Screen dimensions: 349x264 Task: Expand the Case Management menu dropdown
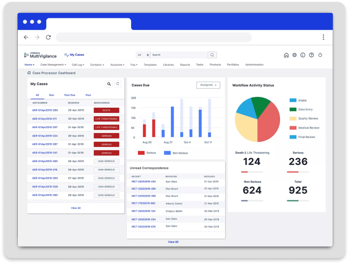tap(53, 65)
